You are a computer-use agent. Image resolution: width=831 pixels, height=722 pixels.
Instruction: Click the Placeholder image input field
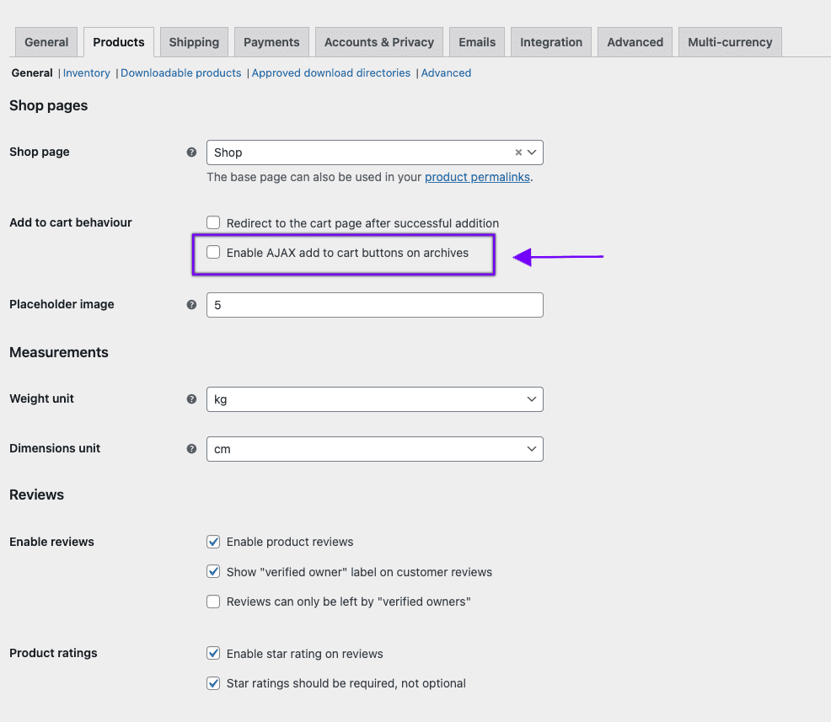[x=374, y=305]
